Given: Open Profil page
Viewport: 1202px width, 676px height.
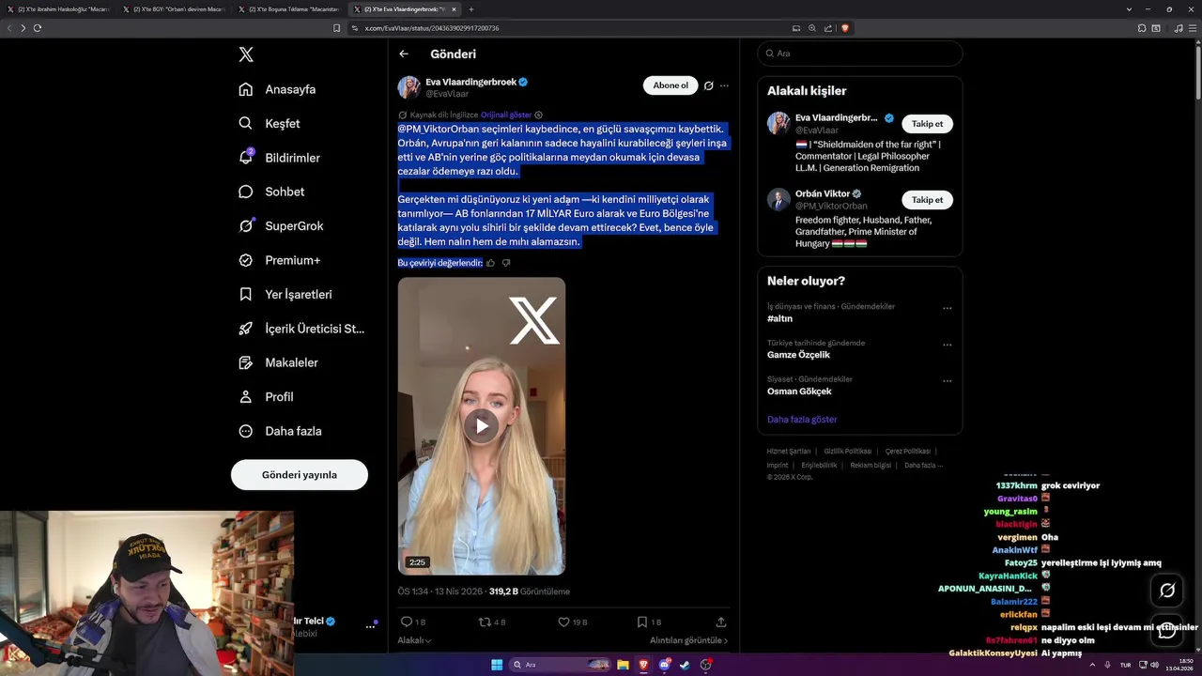Looking at the screenshot, I should tap(267, 396).
